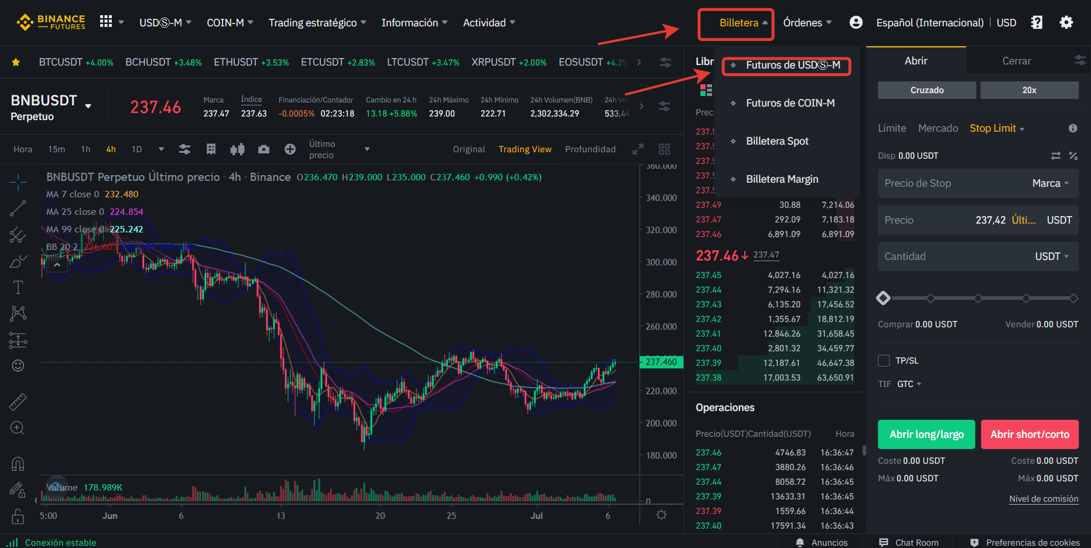Screen dimensions: 1091x548
Task: Open the USDT quantity unit dropdown
Action: [x=1052, y=256]
